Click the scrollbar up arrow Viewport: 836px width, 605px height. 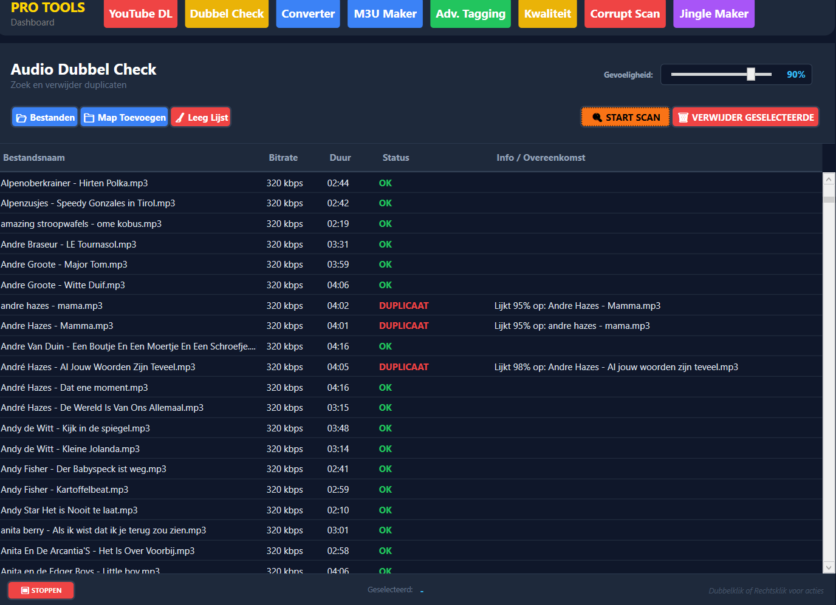(829, 179)
